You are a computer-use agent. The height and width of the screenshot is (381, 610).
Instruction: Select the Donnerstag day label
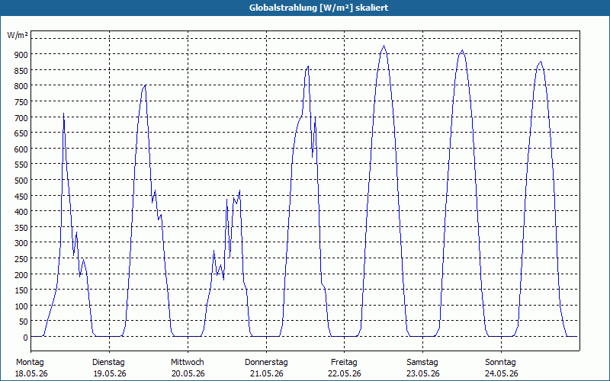[266, 362]
